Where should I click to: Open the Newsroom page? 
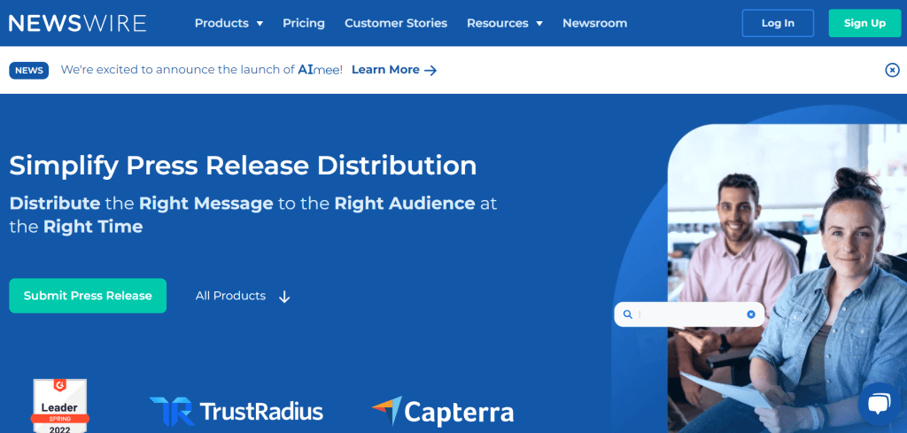594,23
